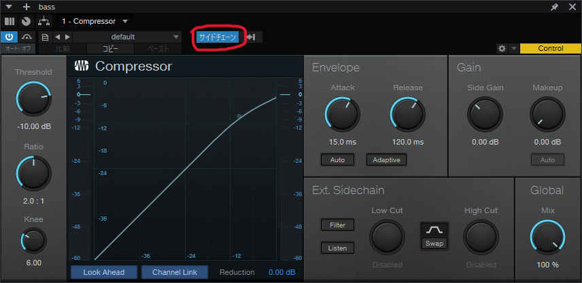The image size is (582, 283).
Task: Click the arrow icon right of サイドチェーン
Action: [x=251, y=37]
